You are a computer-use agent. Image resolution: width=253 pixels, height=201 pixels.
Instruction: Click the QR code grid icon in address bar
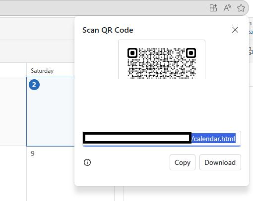click(x=213, y=8)
